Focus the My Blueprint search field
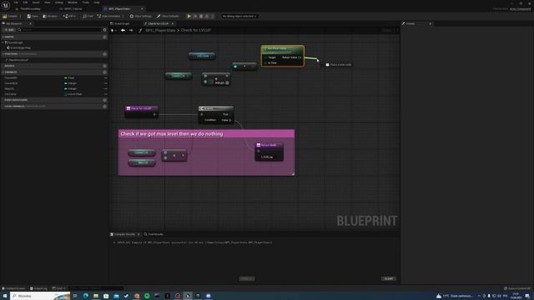This screenshot has width=534, height=300. [61, 30]
